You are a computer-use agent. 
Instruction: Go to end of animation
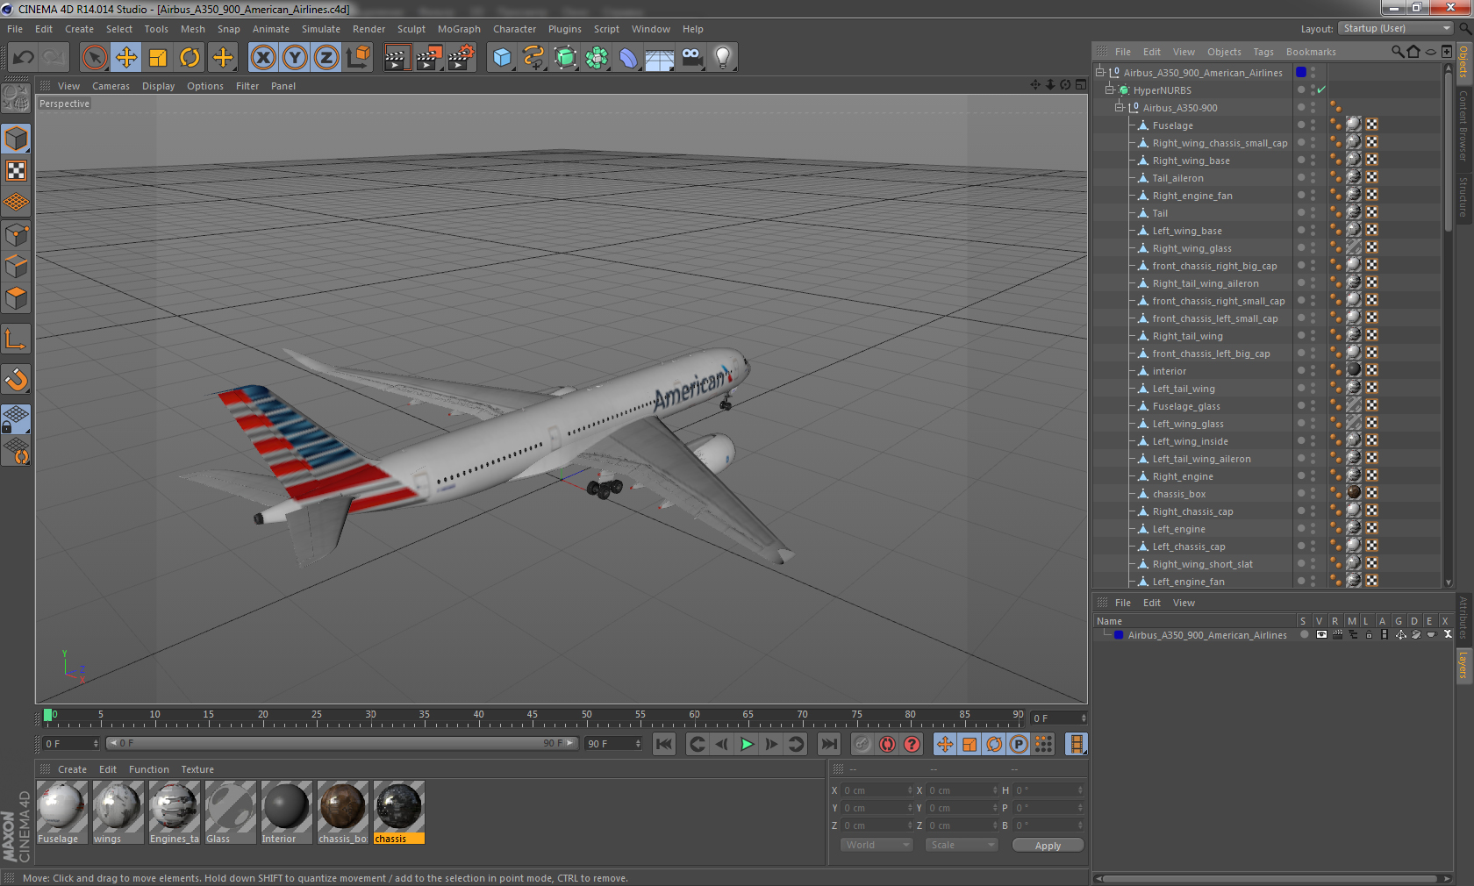coord(828,744)
